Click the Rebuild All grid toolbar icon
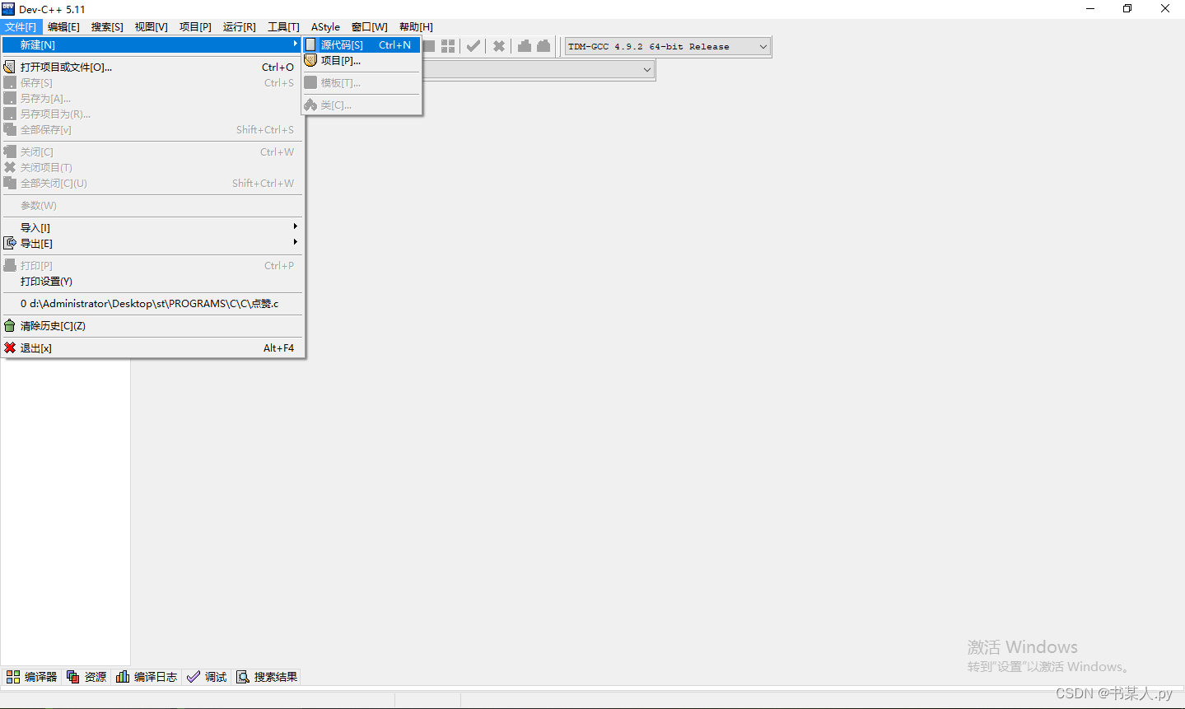Image resolution: width=1185 pixels, height=709 pixels. [448, 46]
